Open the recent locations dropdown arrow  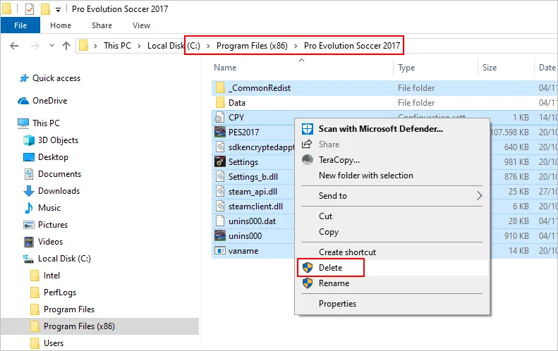[x=51, y=46]
